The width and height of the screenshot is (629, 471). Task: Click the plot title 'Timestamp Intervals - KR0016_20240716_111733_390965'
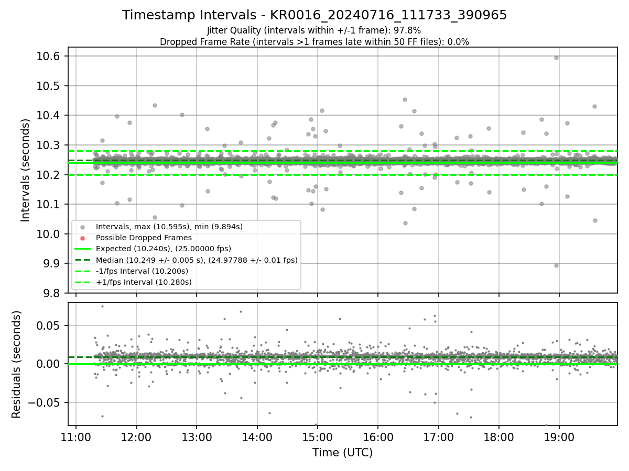314,15
